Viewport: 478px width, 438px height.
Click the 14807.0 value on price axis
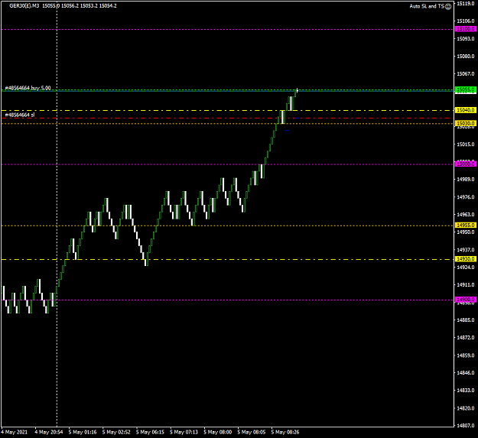[466, 426]
